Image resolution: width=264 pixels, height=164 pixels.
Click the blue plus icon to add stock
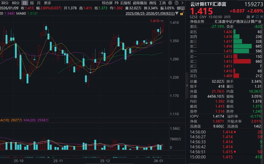(x=262, y=16)
